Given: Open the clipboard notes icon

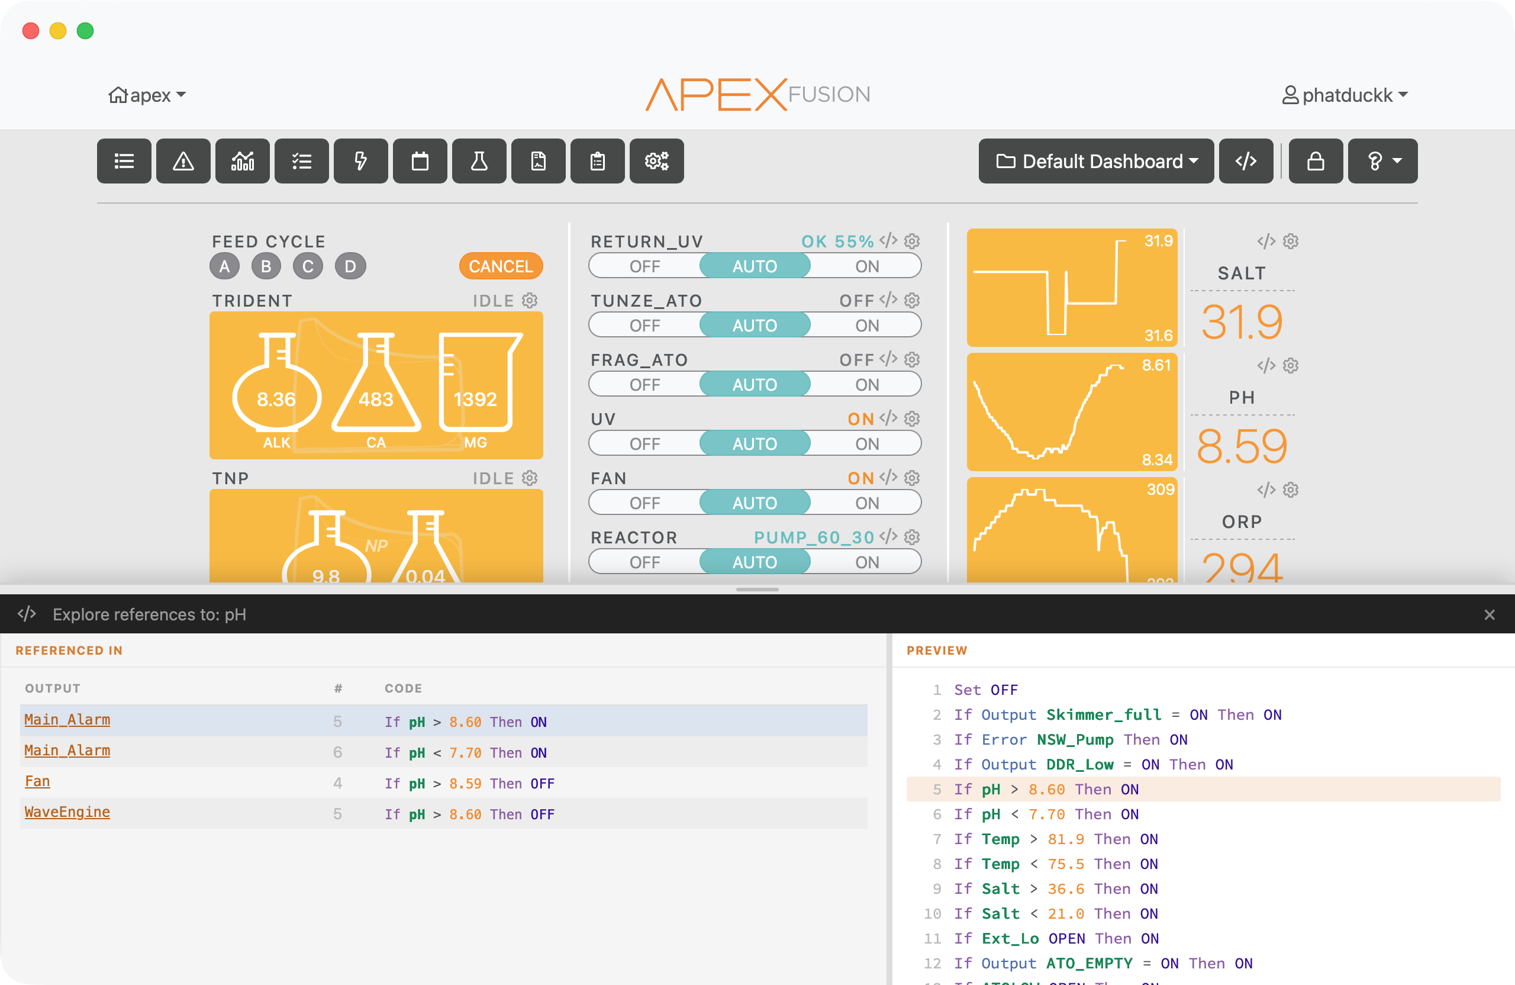Looking at the screenshot, I should click(598, 161).
